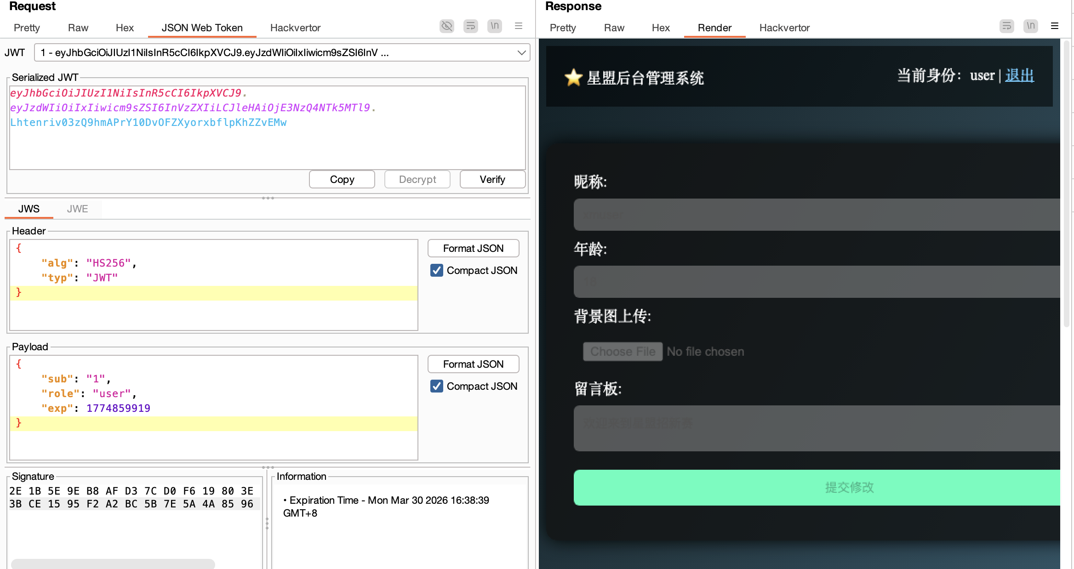Click the 退出 logout link
Screen dimensions: 1074x569
(x=1019, y=75)
